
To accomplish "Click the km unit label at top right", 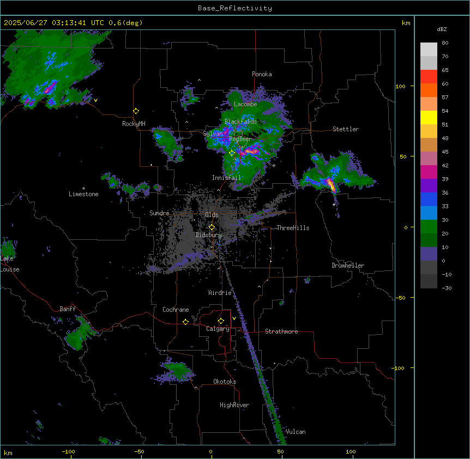I will coord(406,23).
